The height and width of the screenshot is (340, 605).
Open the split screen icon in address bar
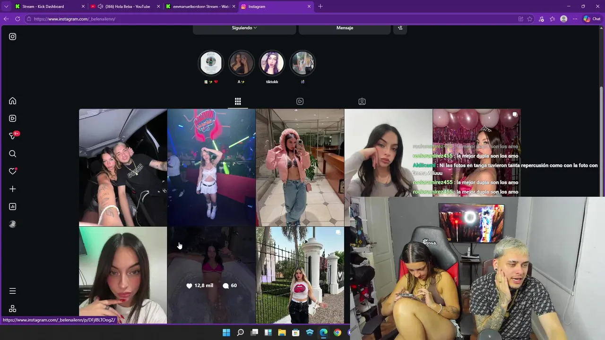click(x=520, y=19)
